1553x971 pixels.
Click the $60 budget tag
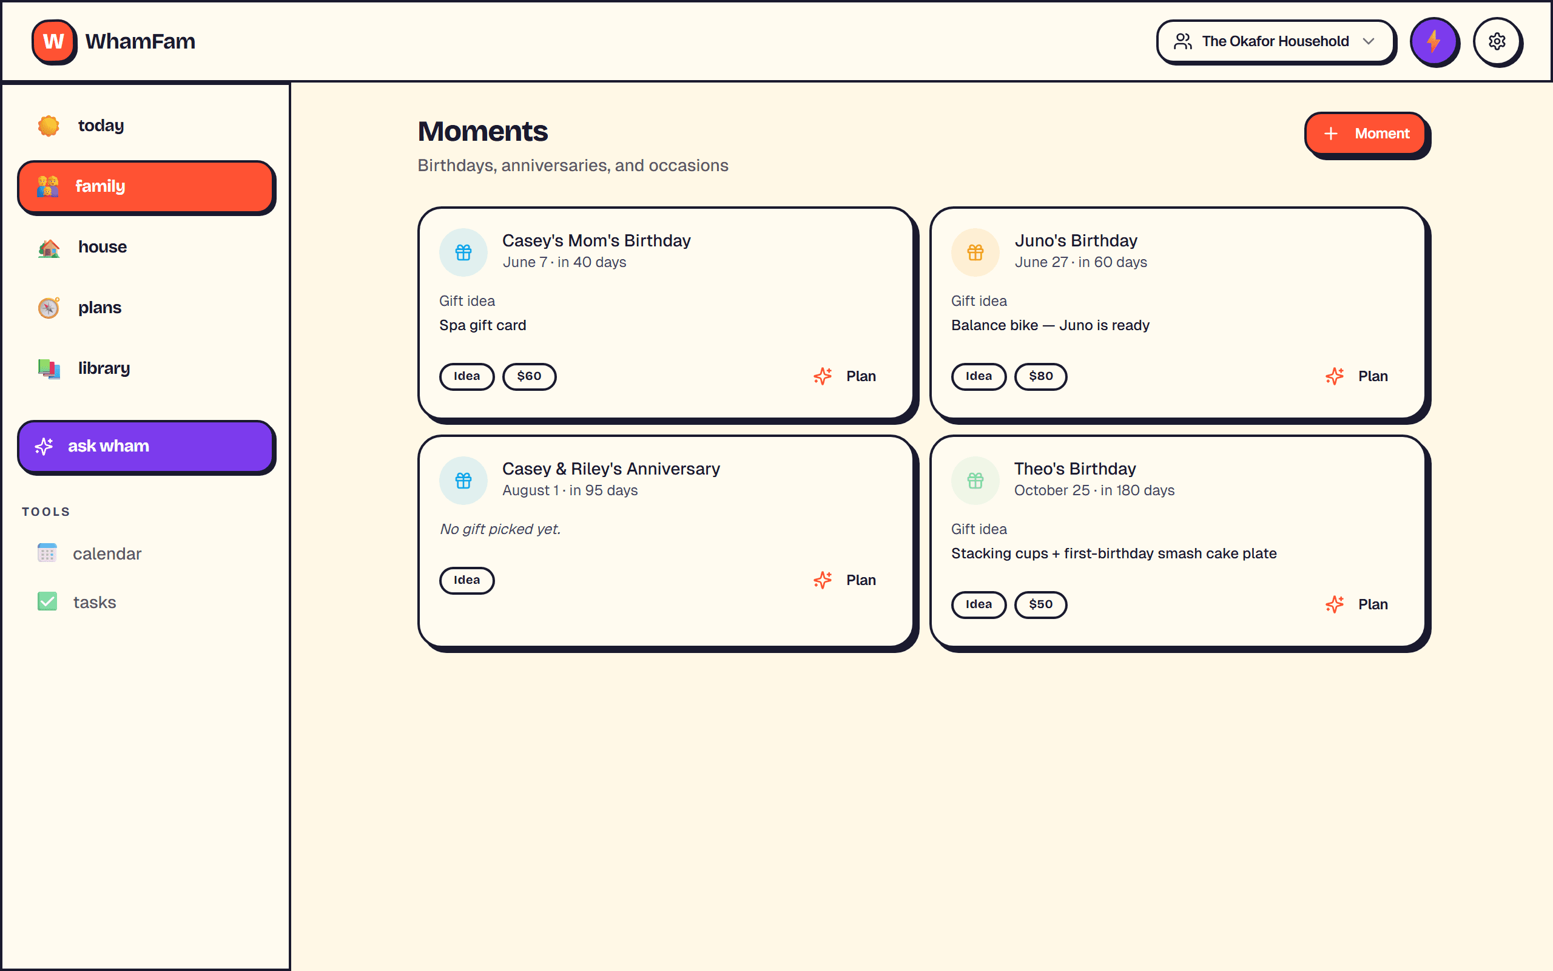click(529, 376)
